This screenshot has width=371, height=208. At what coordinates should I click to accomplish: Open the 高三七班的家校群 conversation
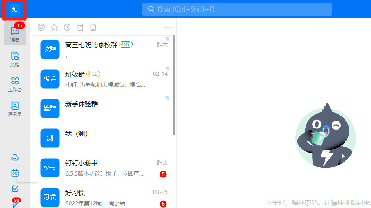click(104, 49)
